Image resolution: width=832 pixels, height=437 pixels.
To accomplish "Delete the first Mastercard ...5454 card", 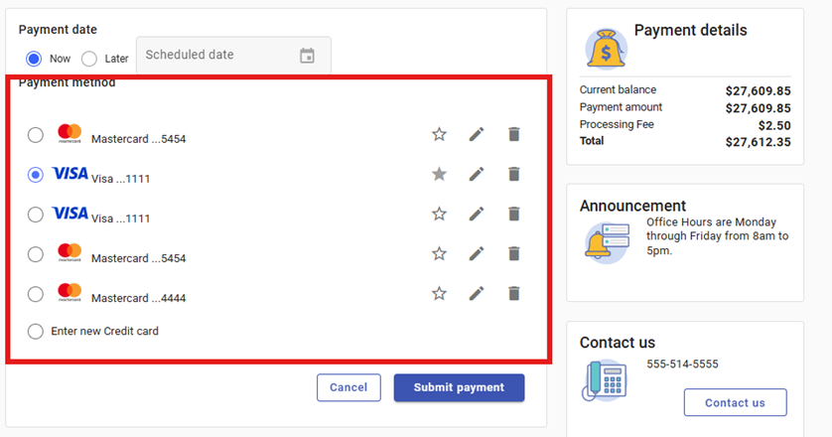I will coord(513,134).
